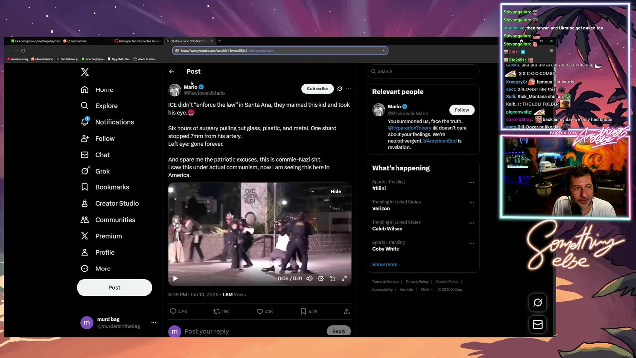Open Creator Studio
The image size is (636, 358).
(x=110, y=203)
